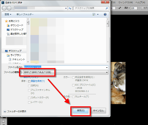Open the file type BMP dropdown
148x125 pixels.
tap(66, 72)
